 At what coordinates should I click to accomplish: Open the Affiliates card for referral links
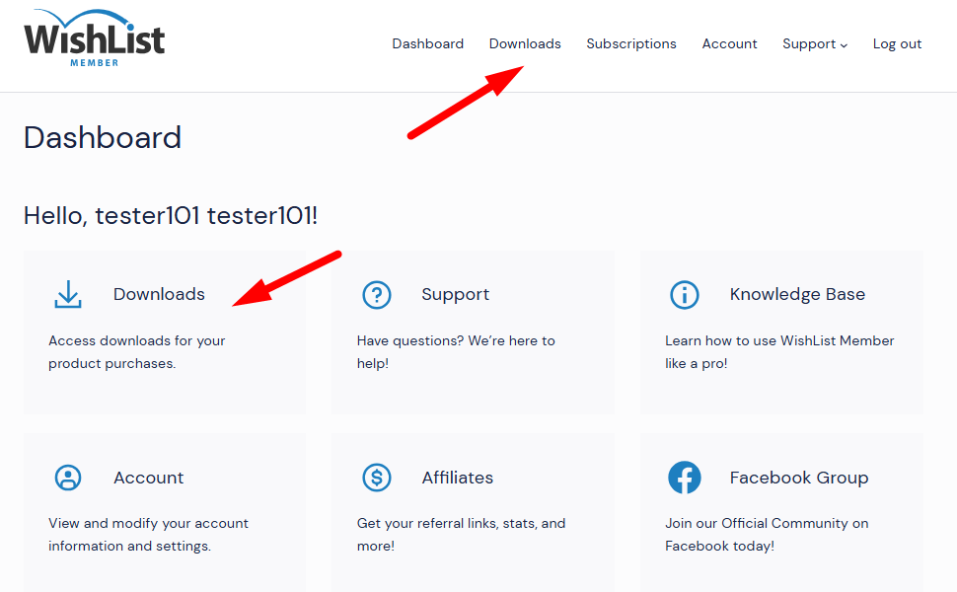click(457, 478)
